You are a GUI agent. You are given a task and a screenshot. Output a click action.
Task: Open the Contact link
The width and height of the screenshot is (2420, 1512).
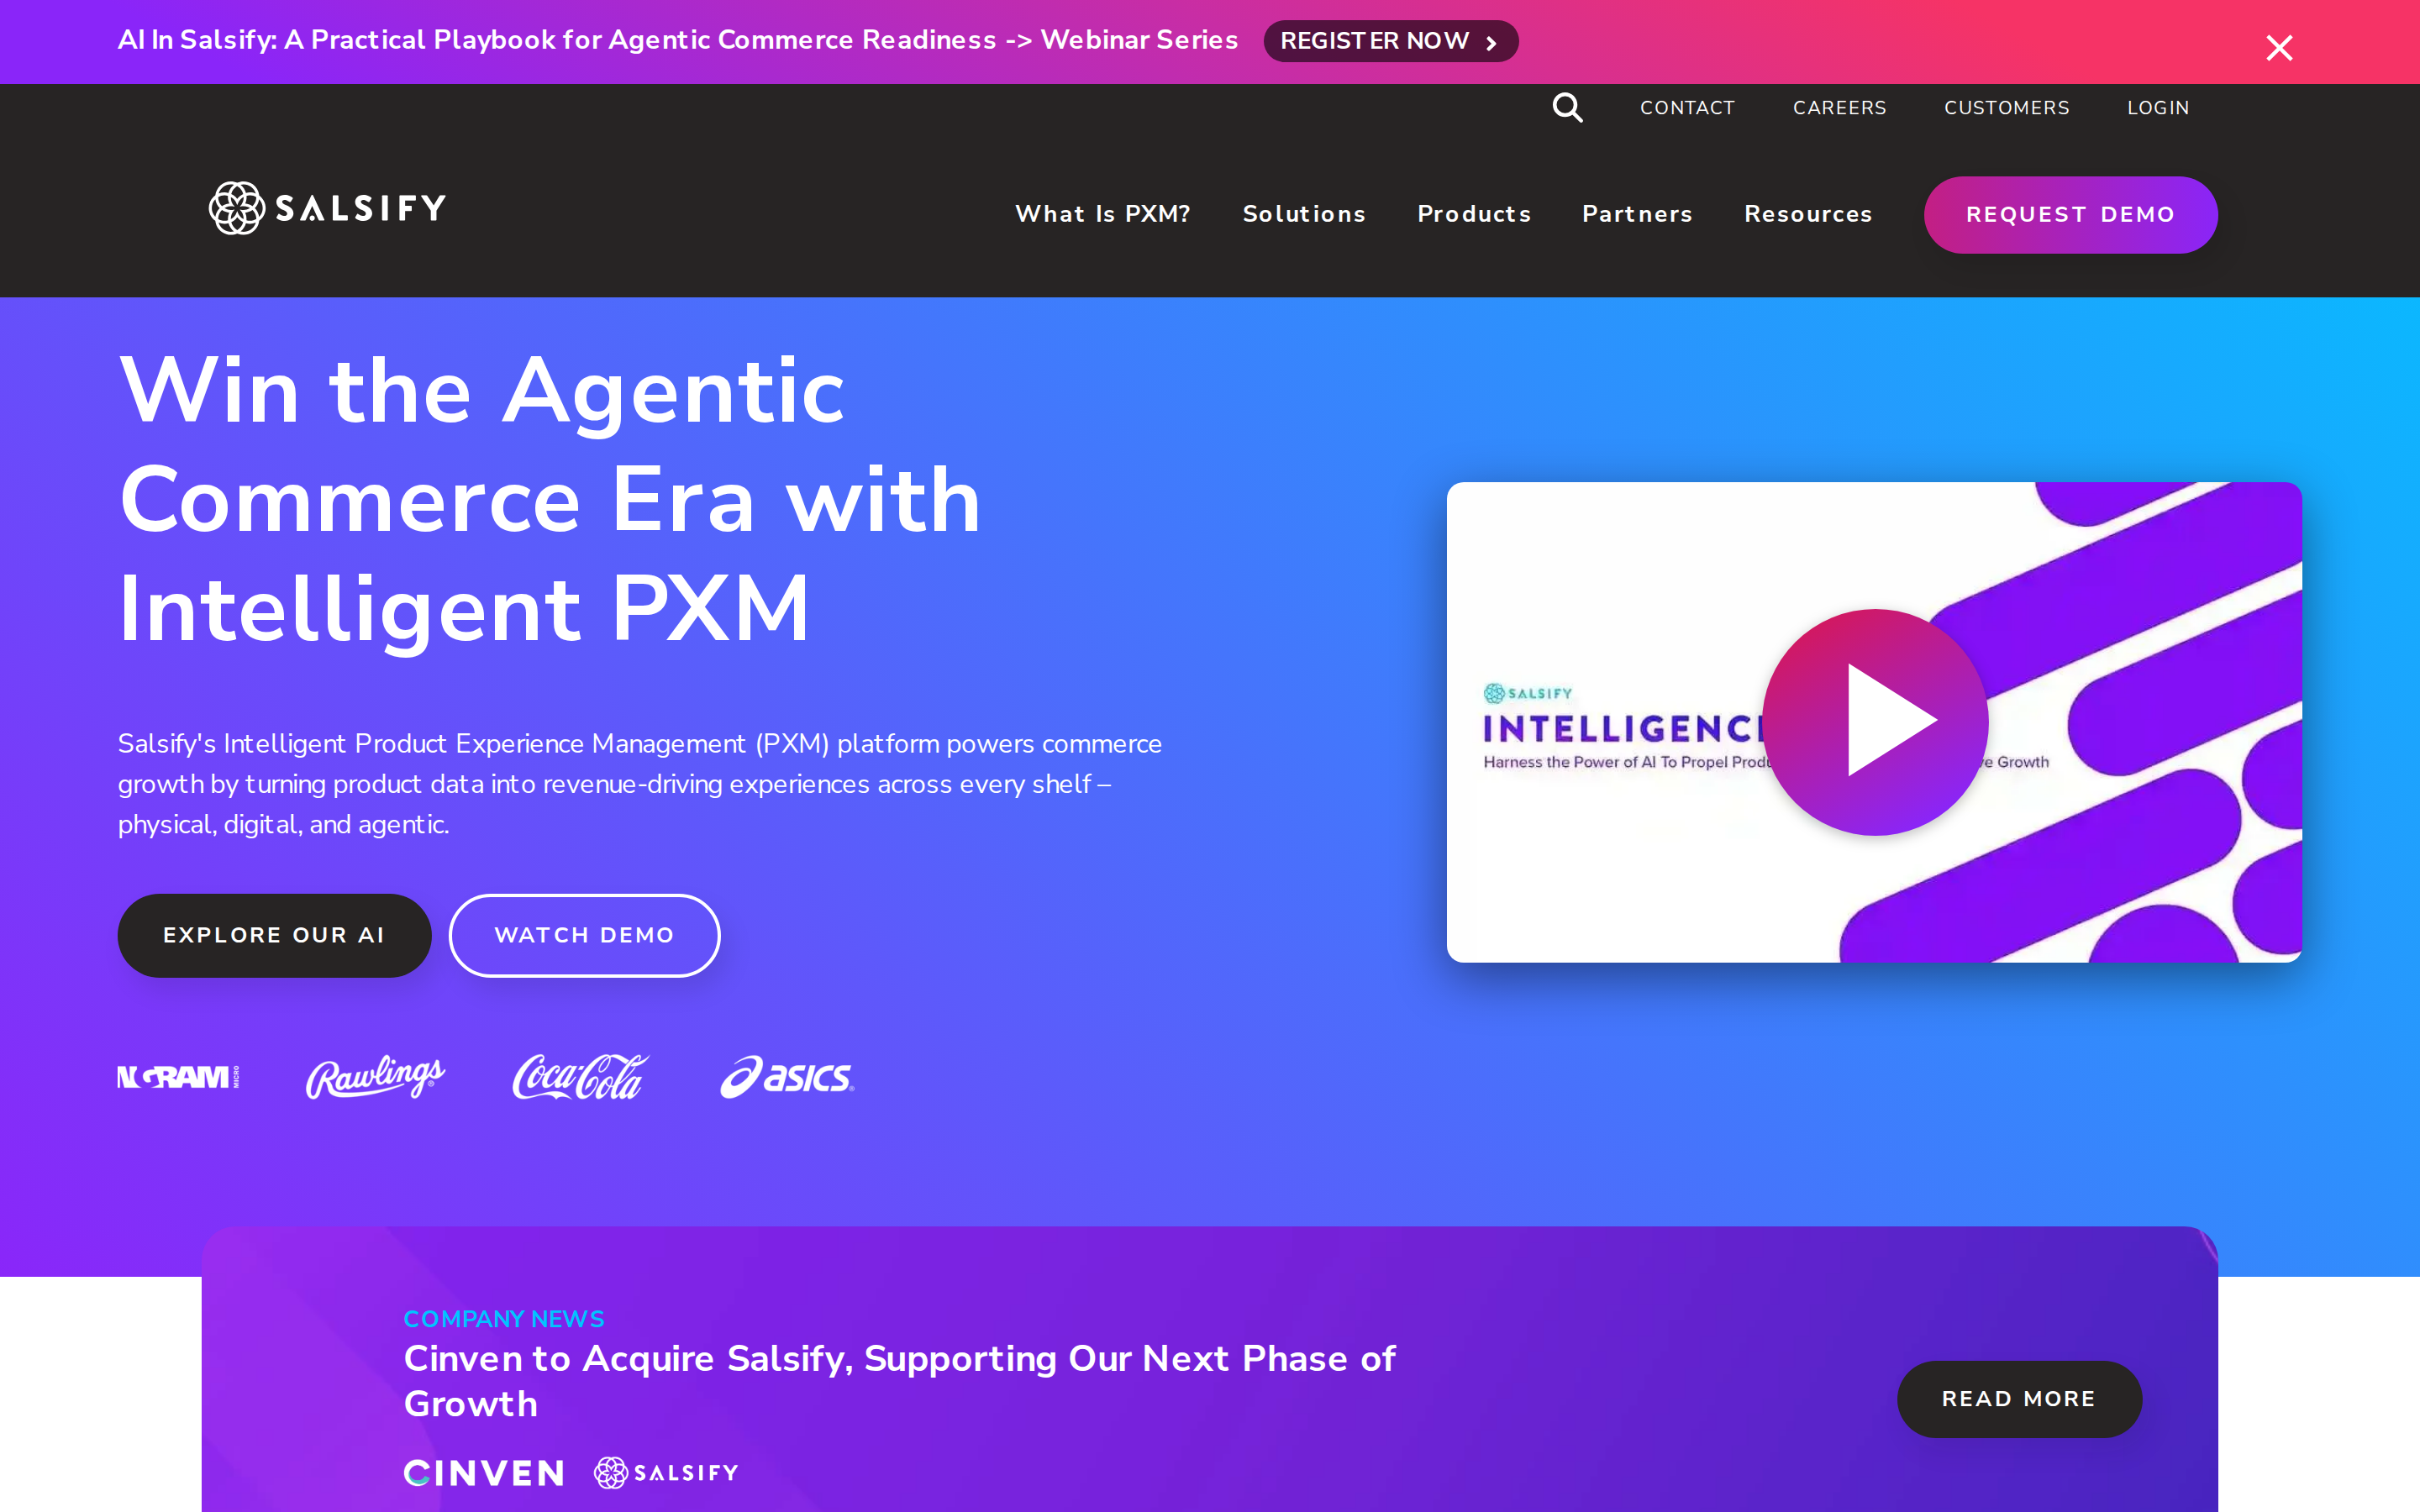[x=1687, y=108]
